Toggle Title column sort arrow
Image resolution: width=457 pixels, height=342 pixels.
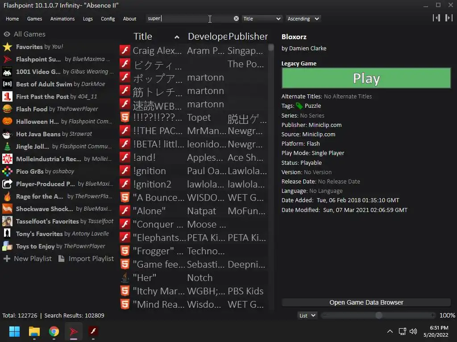click(177, 37)
